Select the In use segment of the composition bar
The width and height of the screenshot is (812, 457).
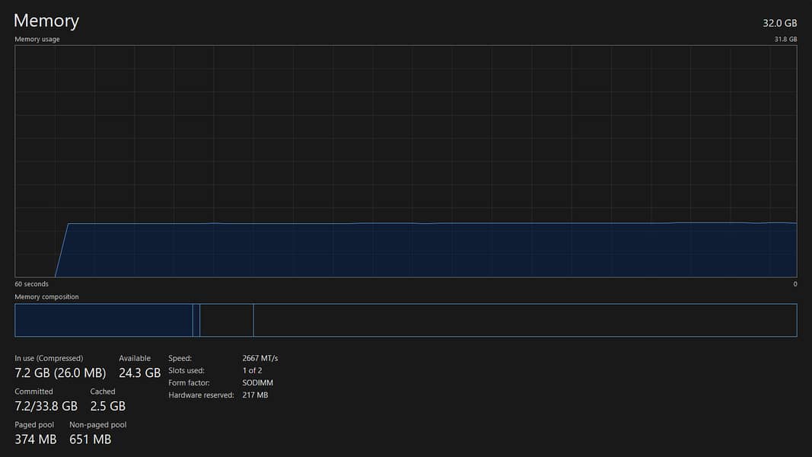pos(103,320)
